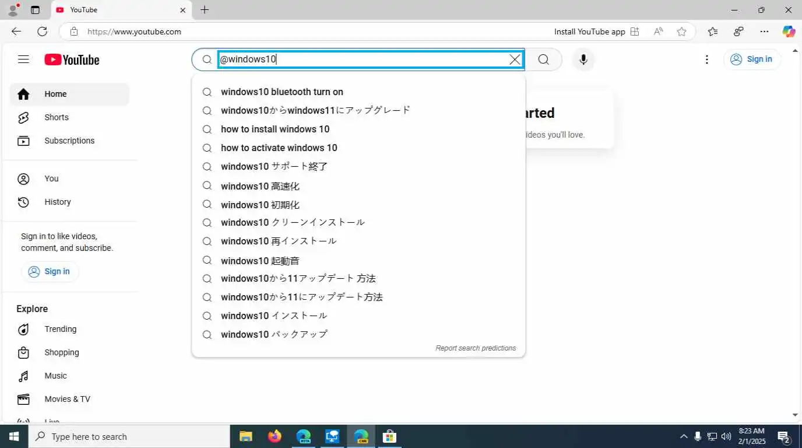This screenshot has height=448, width=802.
Task: Select suggestion 'how to install windows 10'
Action: (358, 129)
